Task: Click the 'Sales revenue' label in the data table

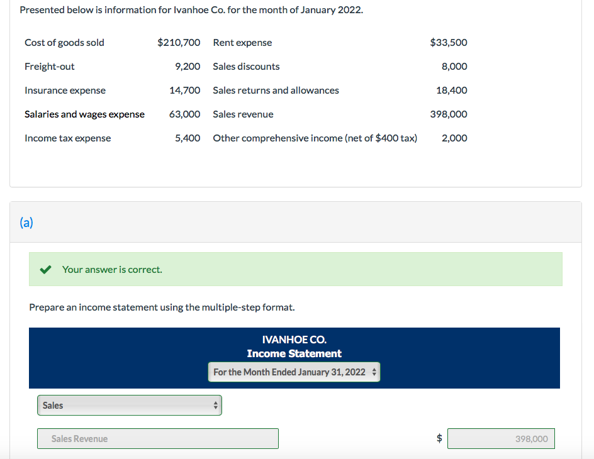Action: [244, 114]
